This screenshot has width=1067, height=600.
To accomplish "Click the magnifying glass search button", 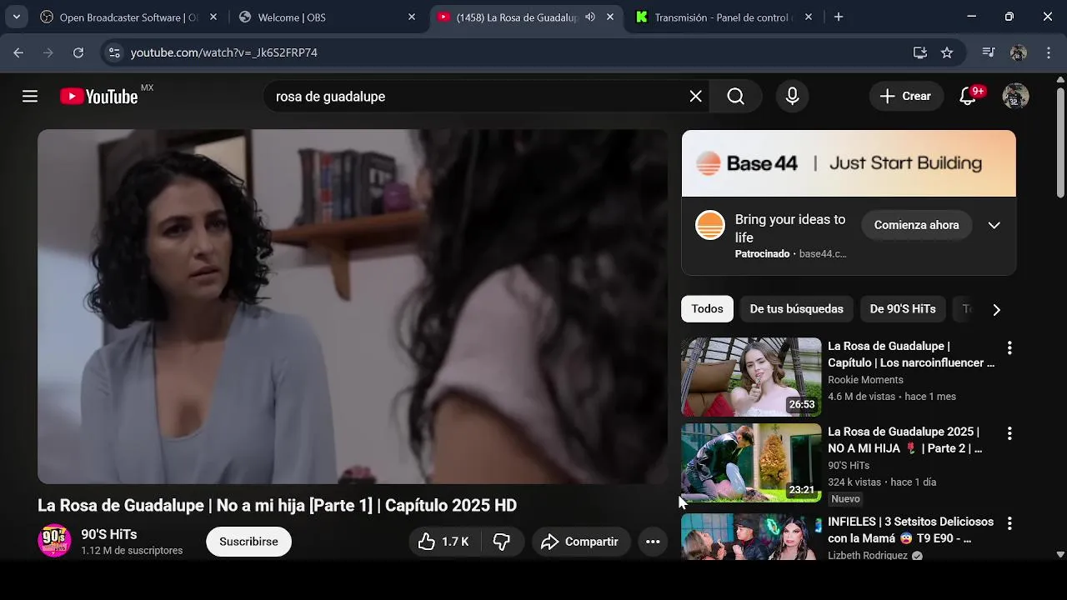I will click(x=735, y=97).
